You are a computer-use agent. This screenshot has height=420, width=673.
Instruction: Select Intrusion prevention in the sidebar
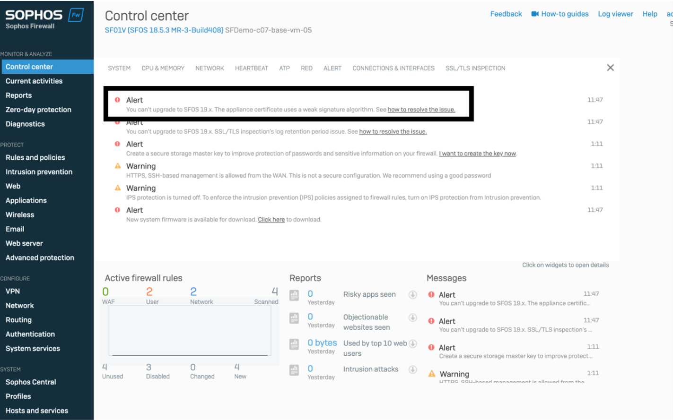(x=39, y=171)
